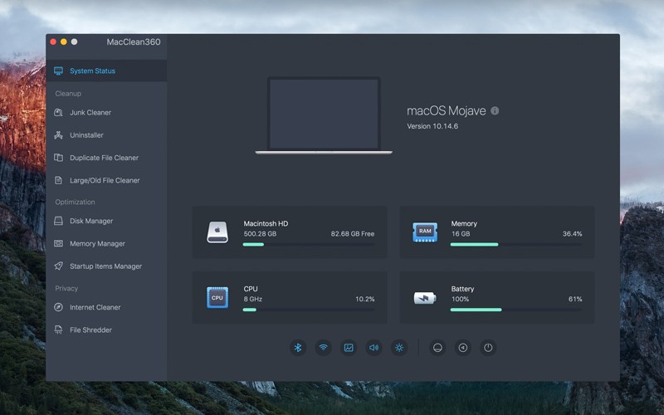Show info beside macOS Mojave

495,110
